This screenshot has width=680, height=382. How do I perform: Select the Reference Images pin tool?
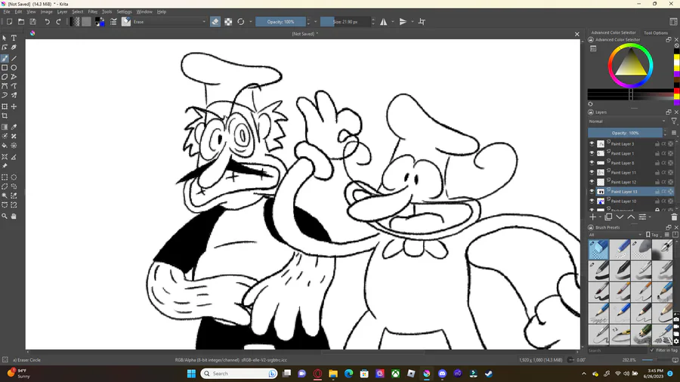tap(5, 166)
